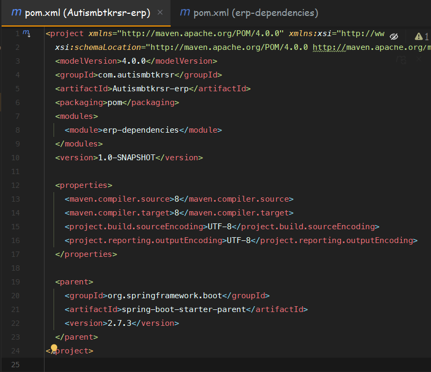This screenshot has height=372, width=431.
Task: Click the version value 1.0-SNAPSHOT
Action: click(x=127, y=158)
